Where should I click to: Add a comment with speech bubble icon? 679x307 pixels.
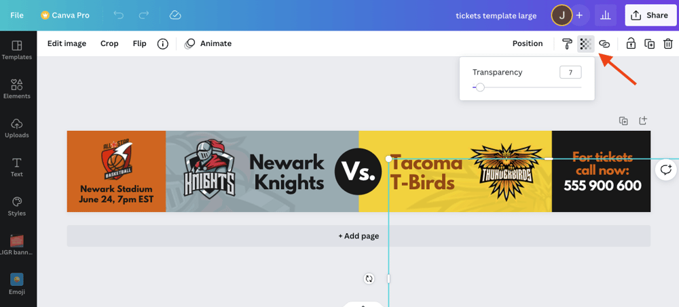coord(666,169)
